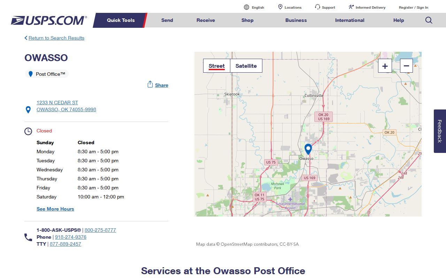Click the Tulsa International Airport label on map

click(290, 206)
